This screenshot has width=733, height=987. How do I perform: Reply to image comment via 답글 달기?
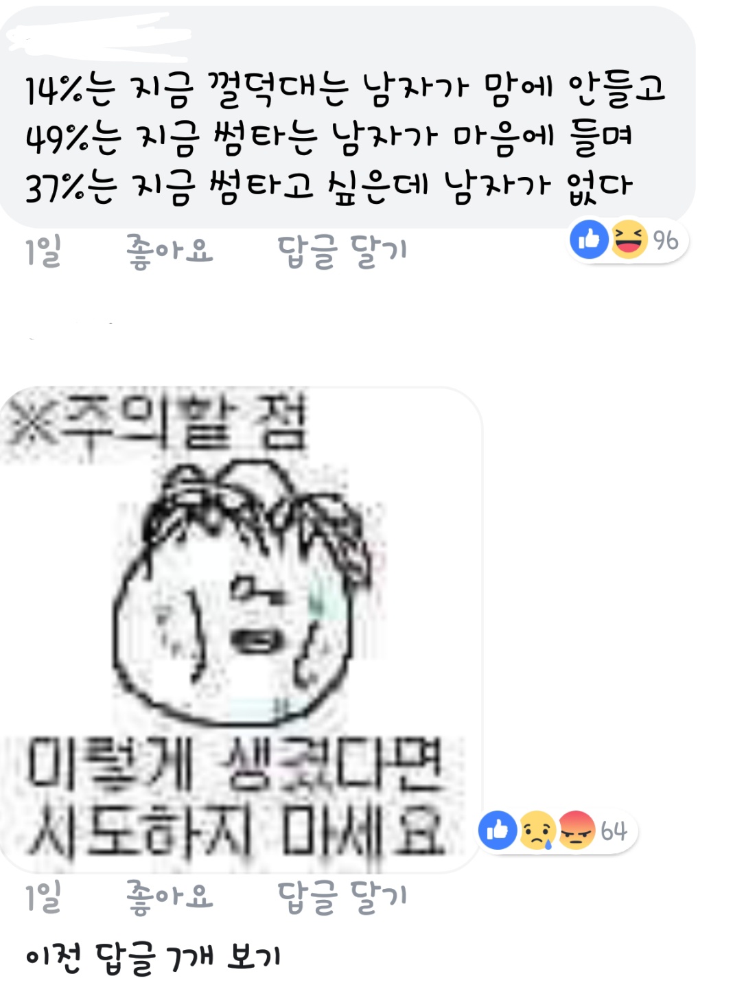pos(342,897)
